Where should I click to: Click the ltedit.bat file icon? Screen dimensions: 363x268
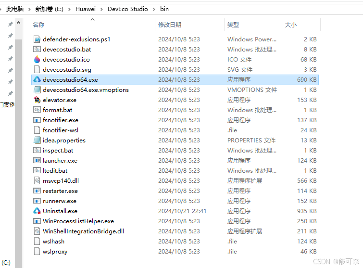[x=37, y=170]
